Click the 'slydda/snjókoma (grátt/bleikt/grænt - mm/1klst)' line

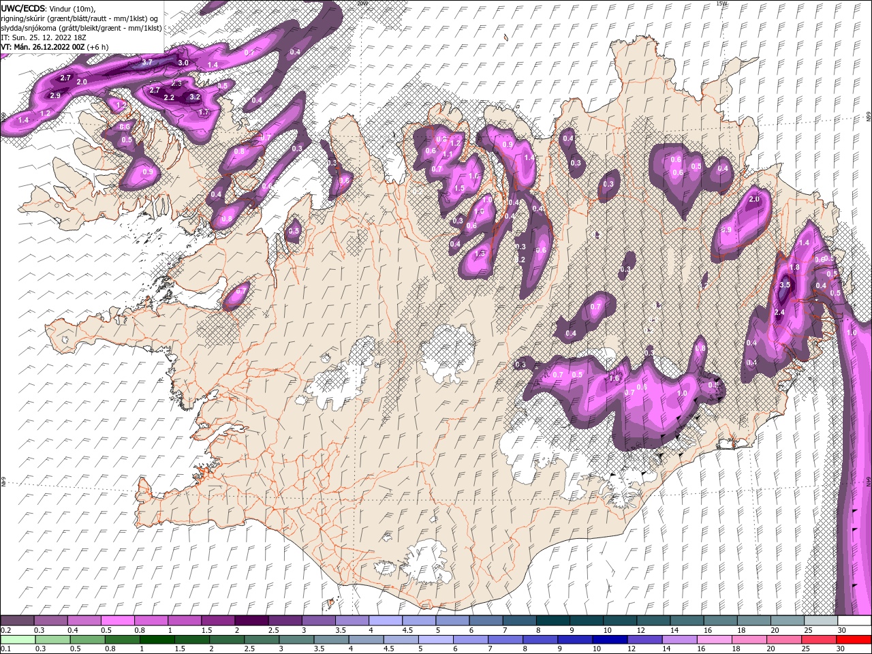point(81,28)
